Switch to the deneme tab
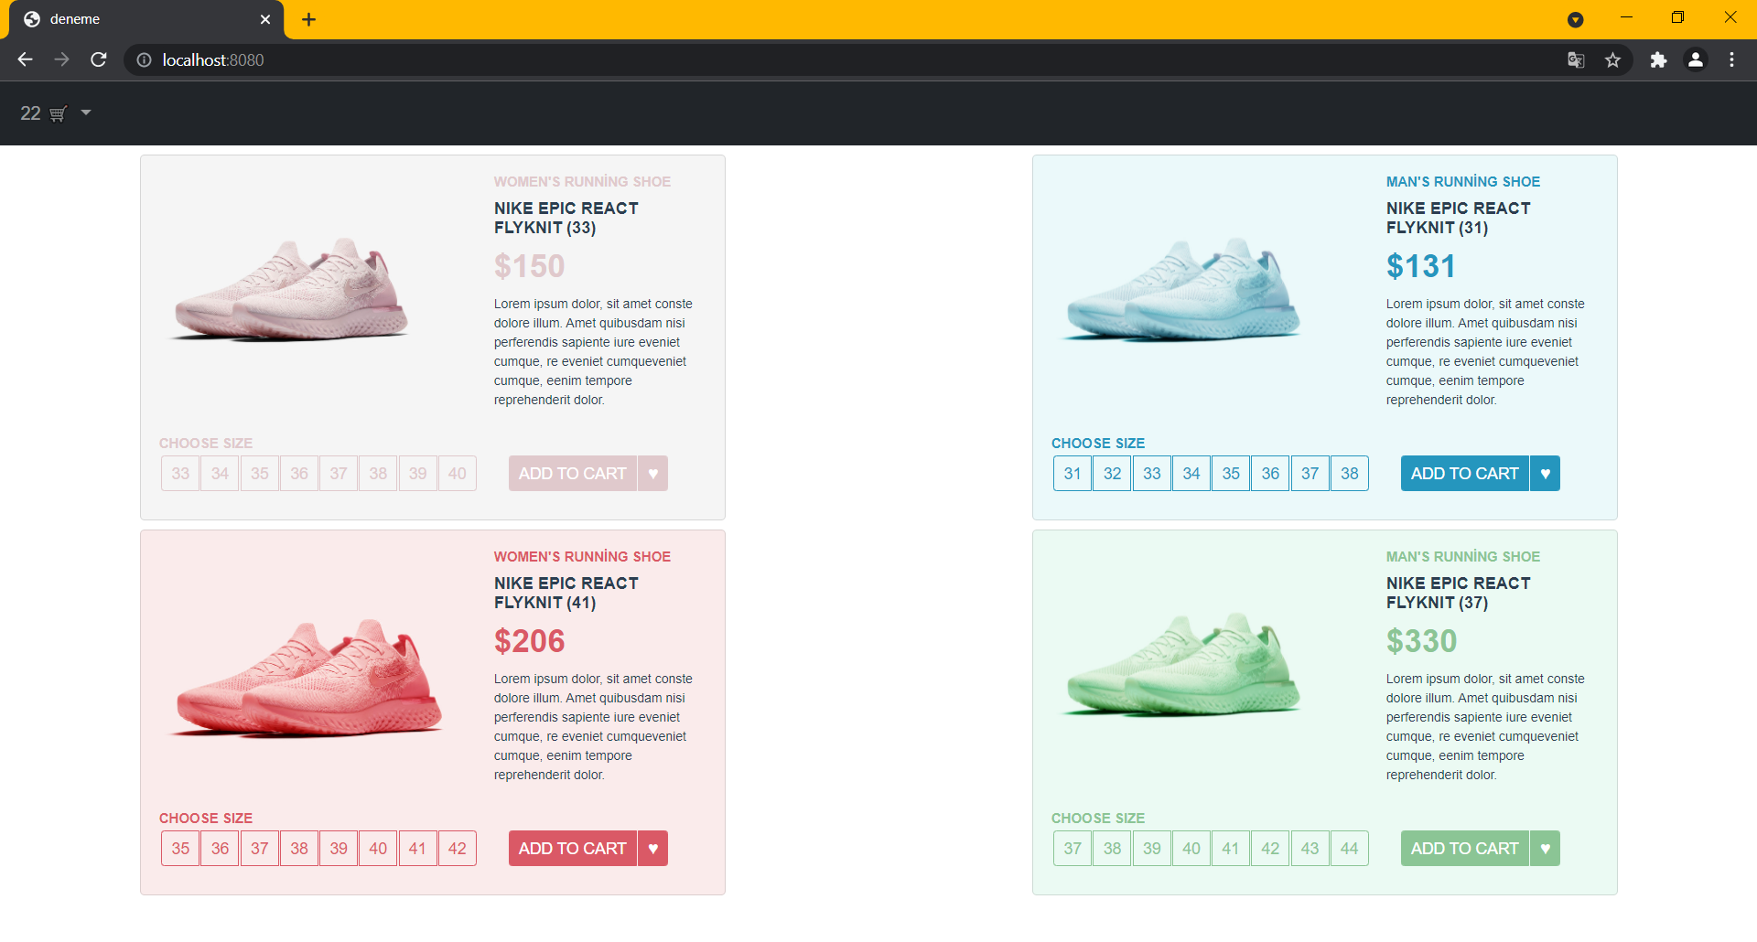 pos(146,19)
